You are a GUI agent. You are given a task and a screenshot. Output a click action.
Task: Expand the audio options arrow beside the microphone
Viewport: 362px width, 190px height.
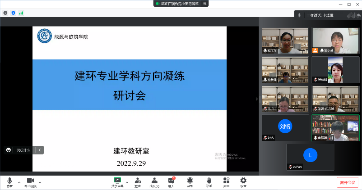[x=19, y=182]
